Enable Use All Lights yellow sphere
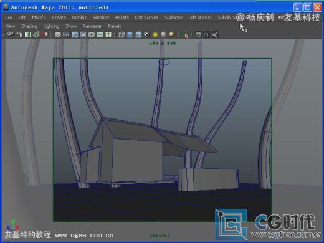This screenshot has width=324, height=243. (x=155, y=34)
